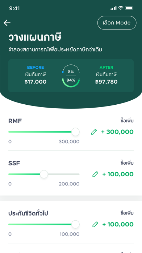Screen dimensions: 142x253
Task: Click the RMF slider handle
Action: [x=75, y=132]
